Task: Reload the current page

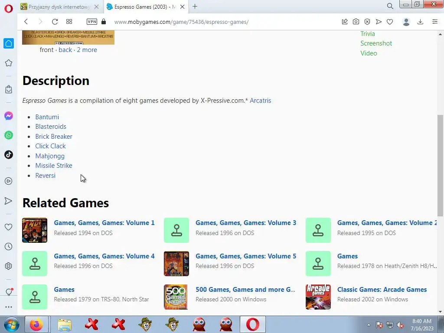Action: click(x=55, y=22)
